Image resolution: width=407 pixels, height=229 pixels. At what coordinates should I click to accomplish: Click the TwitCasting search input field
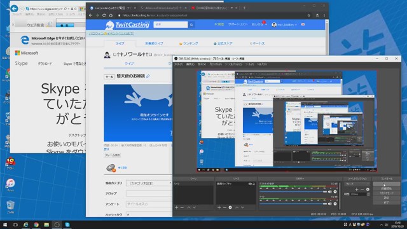170,25
